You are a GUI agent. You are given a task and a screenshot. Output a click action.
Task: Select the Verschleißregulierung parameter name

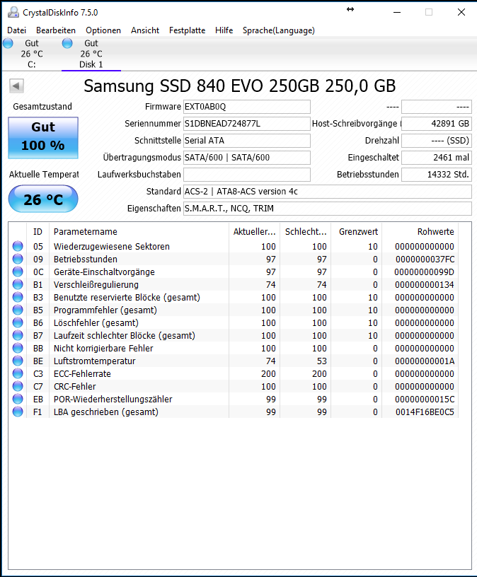click(x=96, y=284)
